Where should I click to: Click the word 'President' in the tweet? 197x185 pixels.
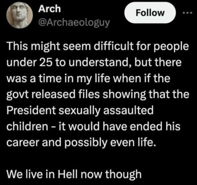point(31,110)
